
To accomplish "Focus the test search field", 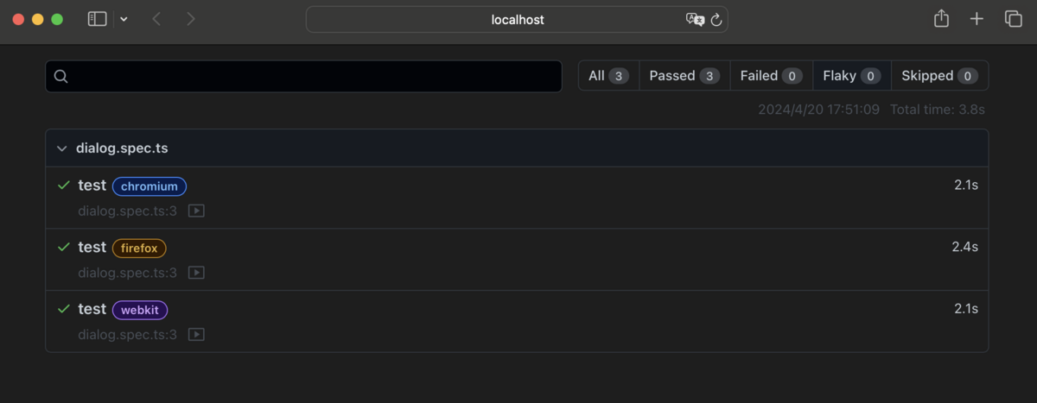I will click(303, 76).
